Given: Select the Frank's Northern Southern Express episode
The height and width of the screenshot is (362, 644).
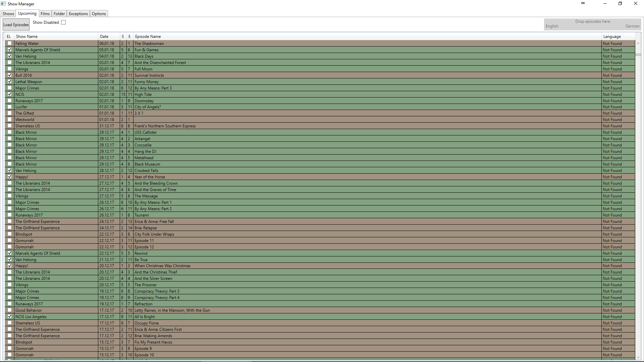Looking at the screenshot, I should click(165, 126).
